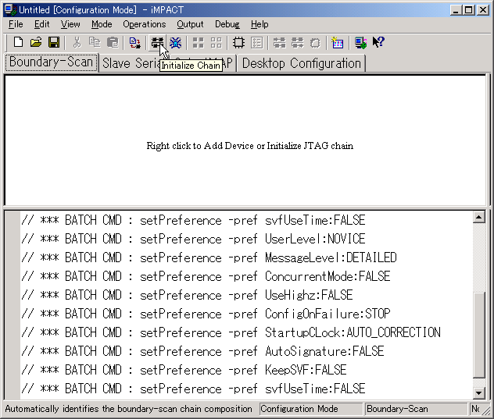Click the Initialize Chain toolbar icon

(x=158, y=43)
